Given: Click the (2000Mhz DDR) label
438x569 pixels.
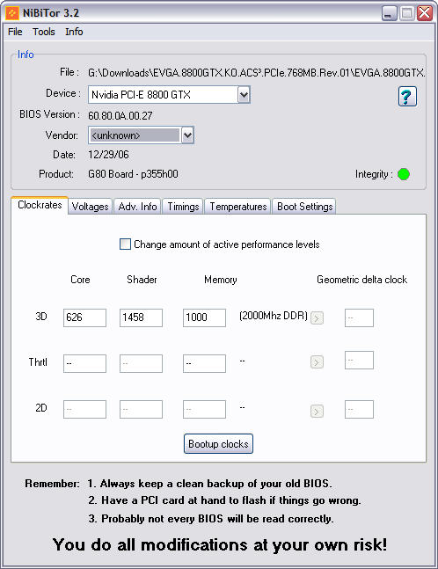Looking at the screenshot, I should 274,316.
